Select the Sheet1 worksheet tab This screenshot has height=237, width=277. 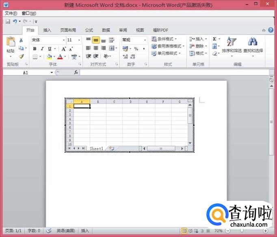tap(96, 149)
